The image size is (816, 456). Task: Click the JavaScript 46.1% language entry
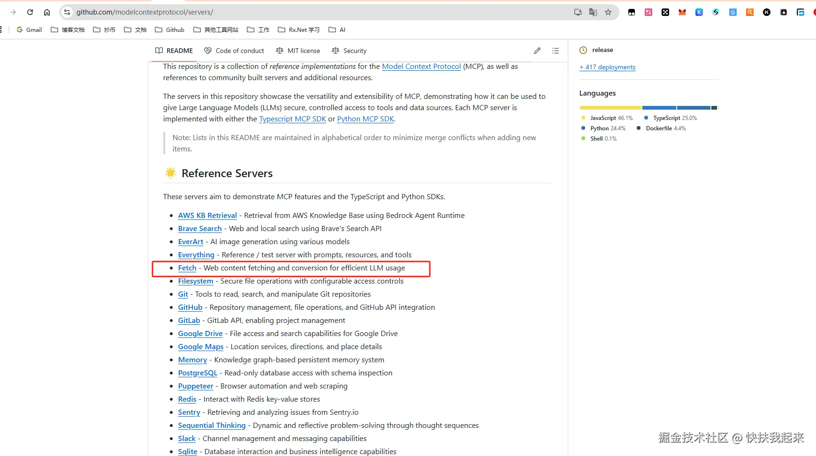pyautogui.click(x=607, y=118)
